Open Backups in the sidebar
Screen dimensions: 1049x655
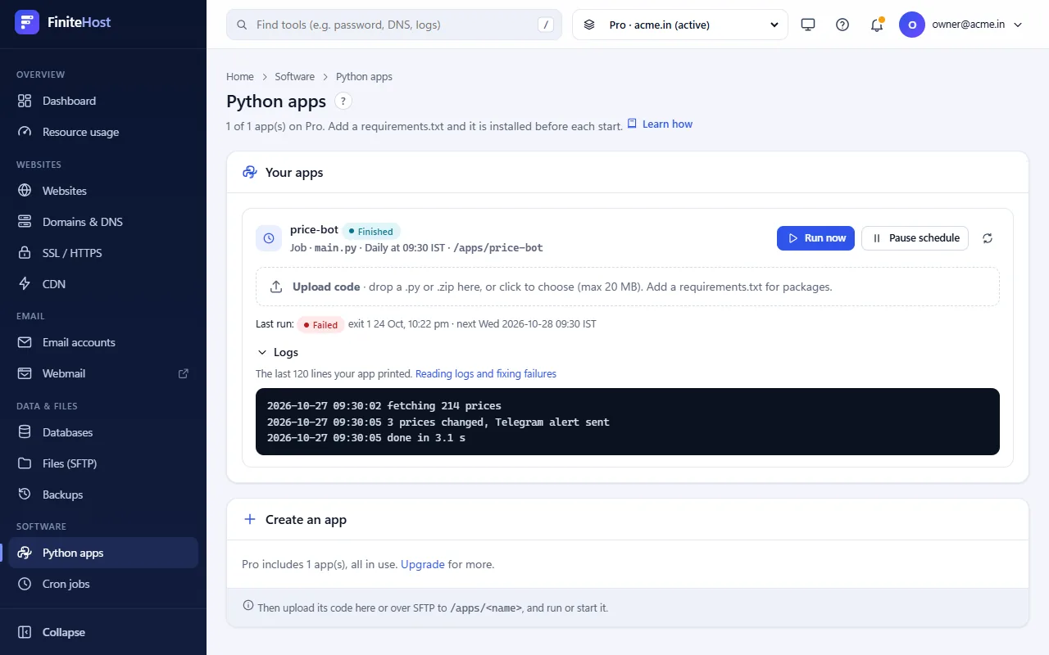click(103, 495)
